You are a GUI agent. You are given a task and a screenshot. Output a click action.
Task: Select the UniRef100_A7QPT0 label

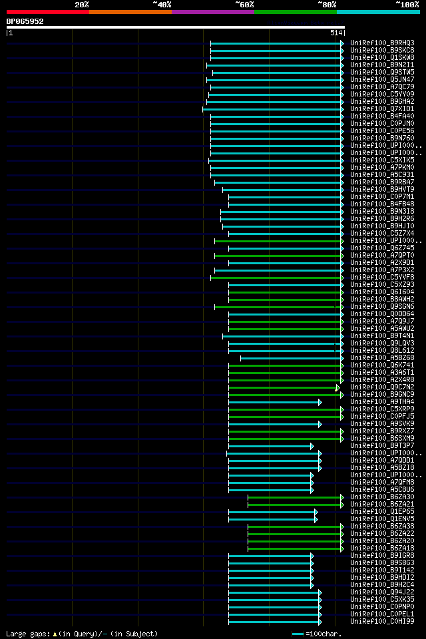pyautogui.click(x=382, y=256)
